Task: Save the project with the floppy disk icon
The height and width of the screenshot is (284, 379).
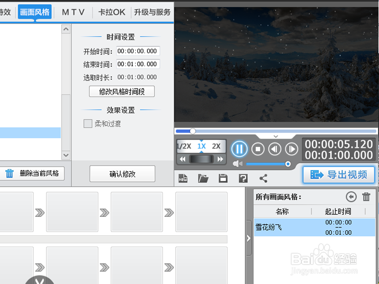Action: coord(223,178)
